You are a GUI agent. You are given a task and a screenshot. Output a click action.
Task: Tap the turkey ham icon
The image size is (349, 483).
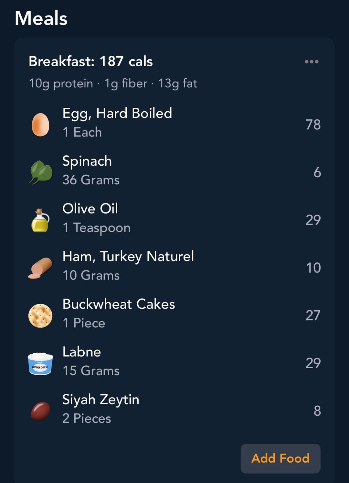tap(40, 268)
